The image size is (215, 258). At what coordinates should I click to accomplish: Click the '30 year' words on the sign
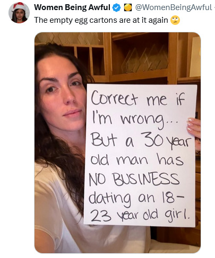tap(166, 141)
